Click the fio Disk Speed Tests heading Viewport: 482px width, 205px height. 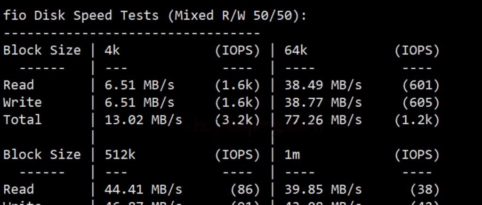(154, 16)
